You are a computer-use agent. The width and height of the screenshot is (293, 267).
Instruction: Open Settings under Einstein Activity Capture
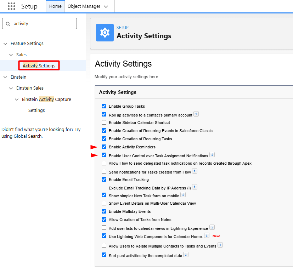[x=36, y=110]
